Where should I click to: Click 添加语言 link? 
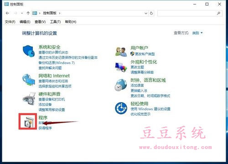[x=137, y=85]
